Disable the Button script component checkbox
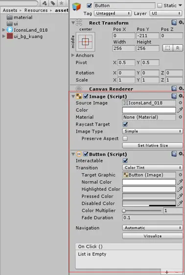 (86, 154)
